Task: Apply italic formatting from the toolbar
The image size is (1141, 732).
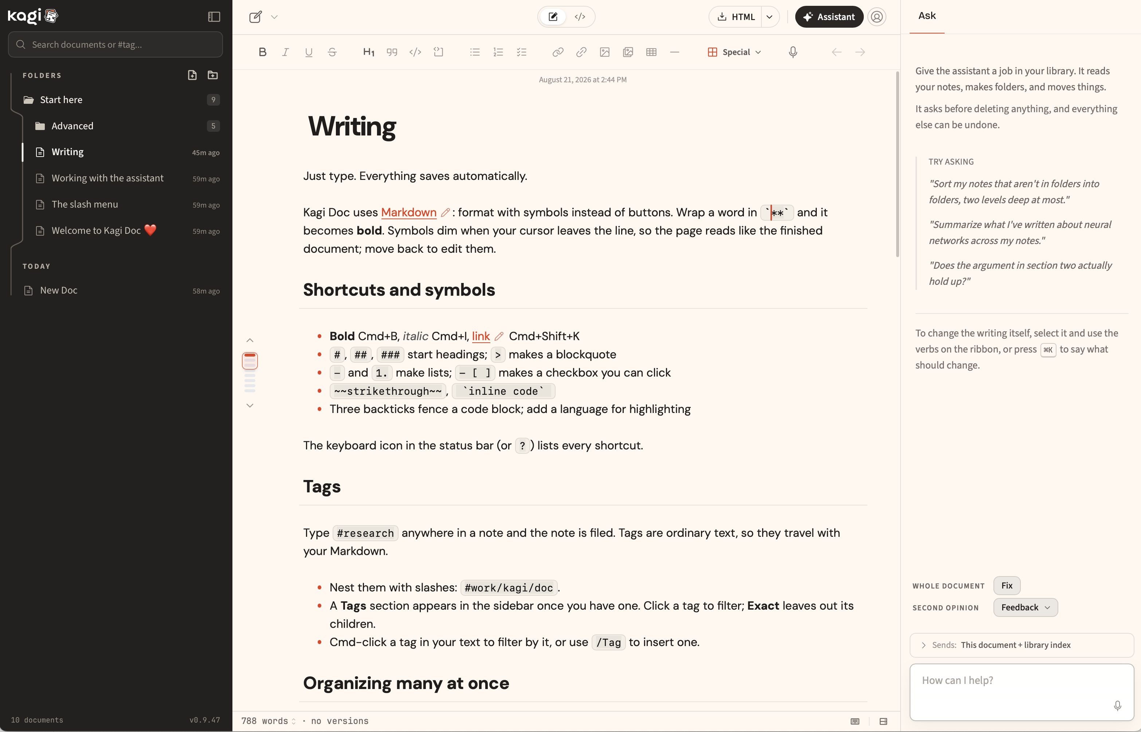Action: click(x=285, y=52)
